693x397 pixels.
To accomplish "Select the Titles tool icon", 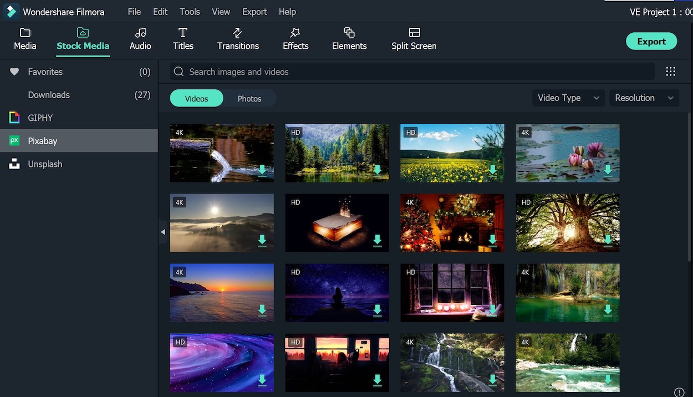I will [x=183, y=33].
